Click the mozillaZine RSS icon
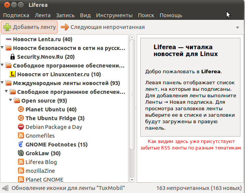Viewport: 245px width, 193px height. [x=21, y=170]
